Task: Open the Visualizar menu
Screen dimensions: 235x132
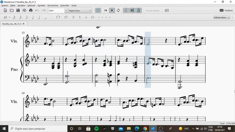Action: 21,5
